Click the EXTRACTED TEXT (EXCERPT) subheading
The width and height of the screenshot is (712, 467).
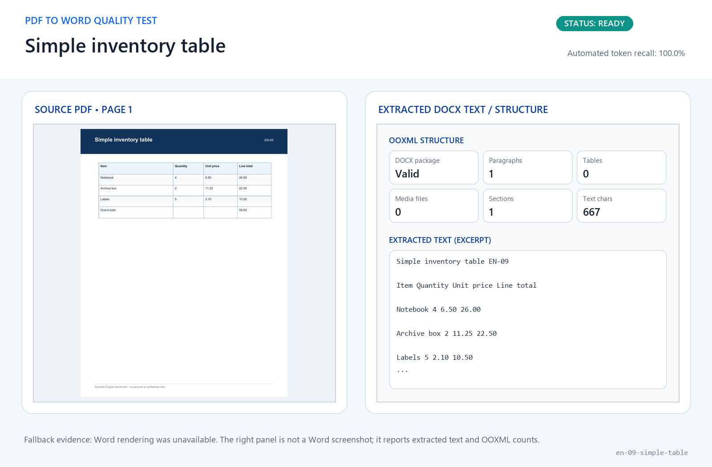tap(440, 240)
